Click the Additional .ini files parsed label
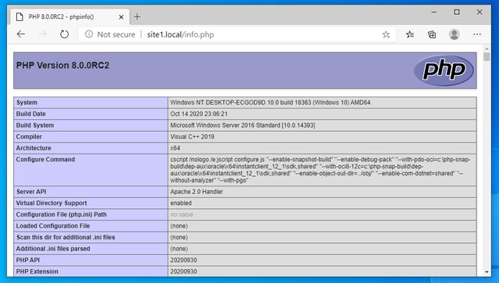The height and width of the screenshot is (283, 499). pos(53,249)
